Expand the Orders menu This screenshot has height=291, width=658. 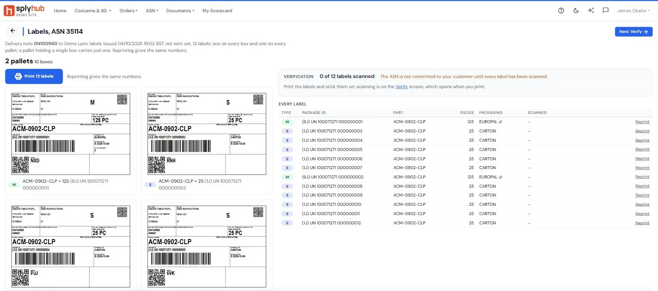[x=129, y=11]
